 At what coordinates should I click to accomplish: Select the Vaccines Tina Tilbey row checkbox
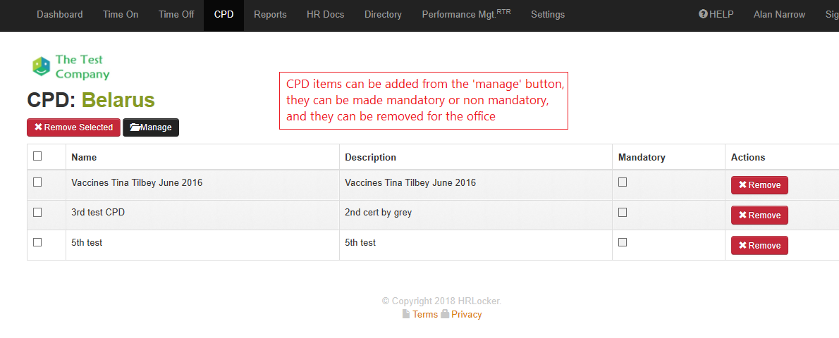(x=37, y=182)
